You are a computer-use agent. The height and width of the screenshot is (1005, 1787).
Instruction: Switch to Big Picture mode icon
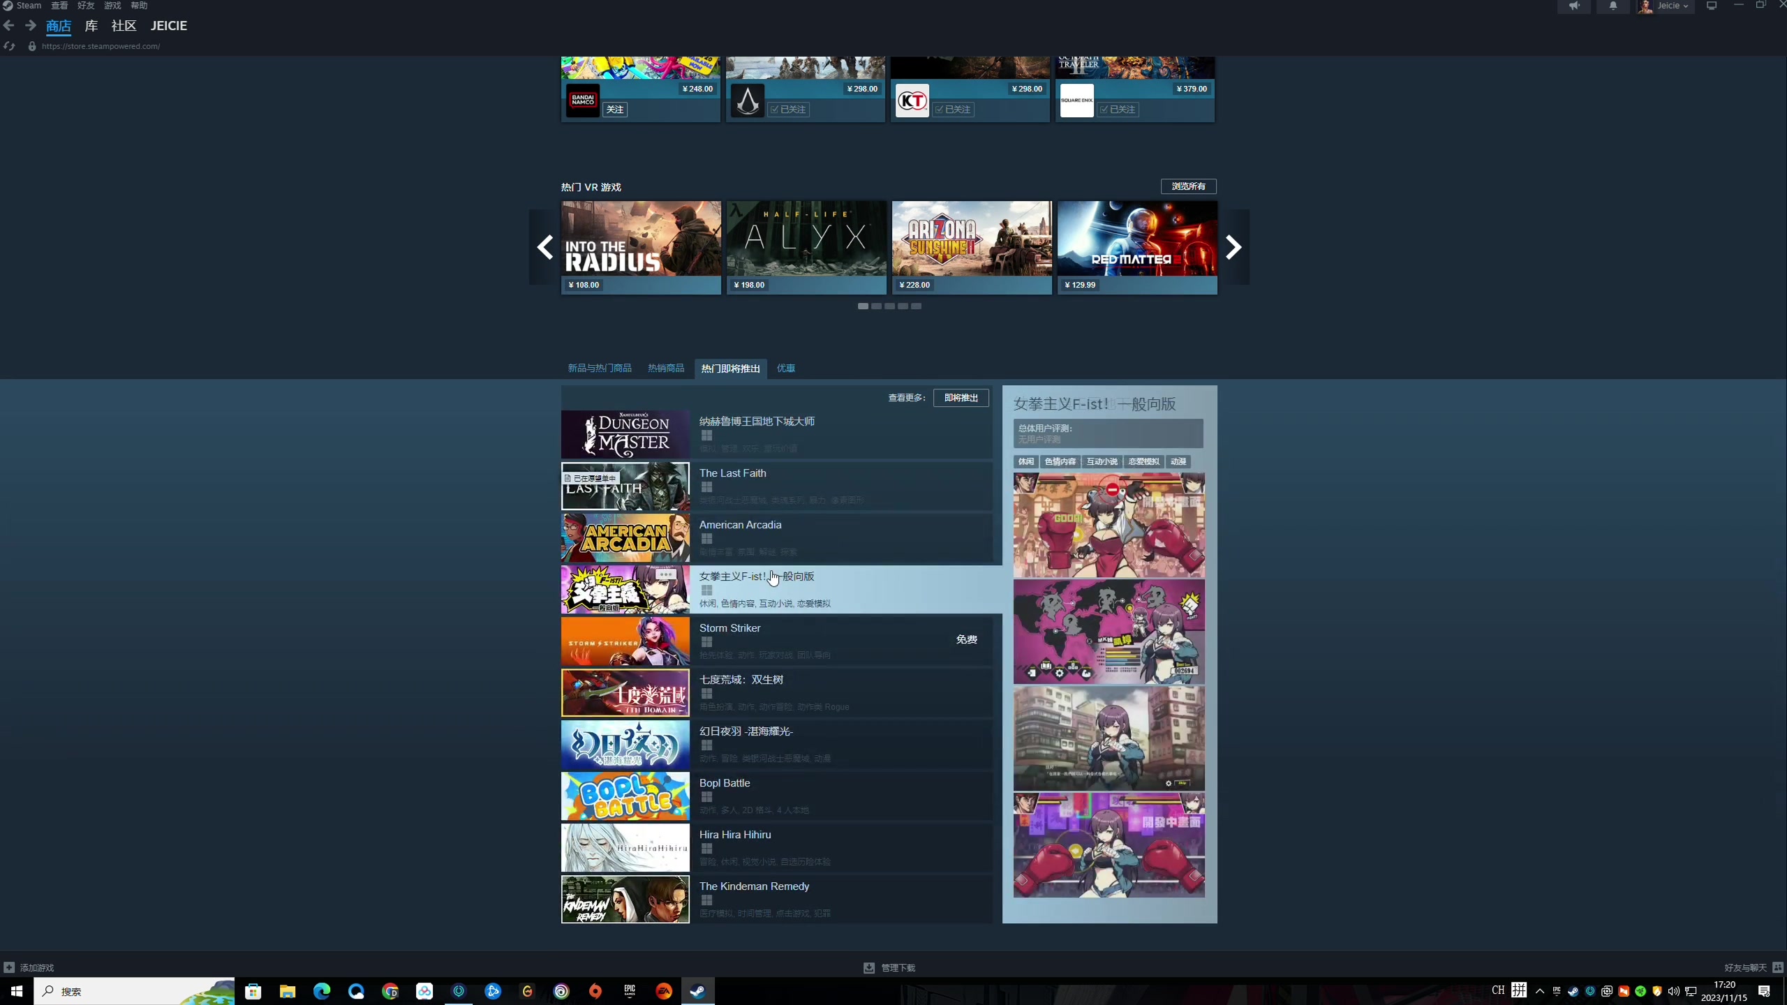1712,6
